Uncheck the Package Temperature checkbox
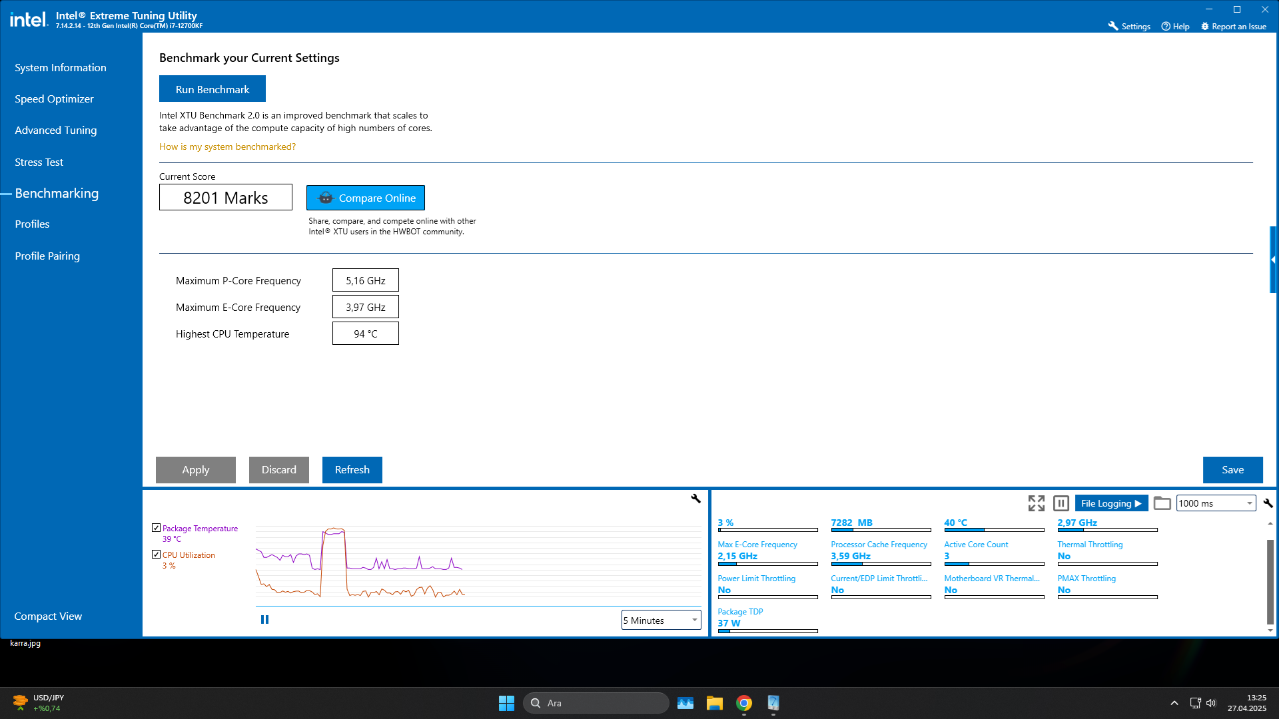Image resolution: width=1279 pixels, height=719 pixels. click(x=156, y=528)
